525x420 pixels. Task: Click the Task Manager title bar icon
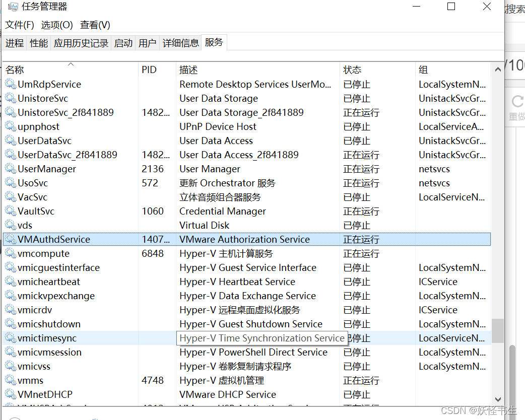[13, 7]
